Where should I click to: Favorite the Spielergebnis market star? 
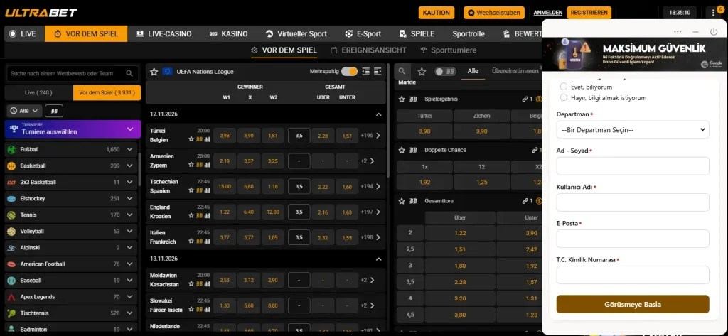click(x=402, y=99)
